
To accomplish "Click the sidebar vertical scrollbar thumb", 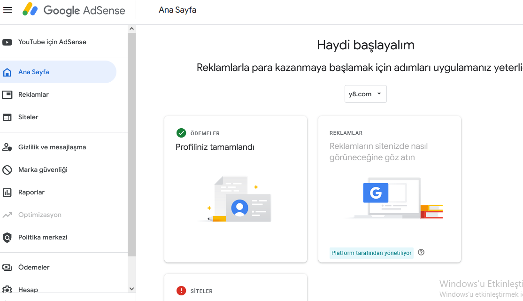I will [x=132, y=145].
